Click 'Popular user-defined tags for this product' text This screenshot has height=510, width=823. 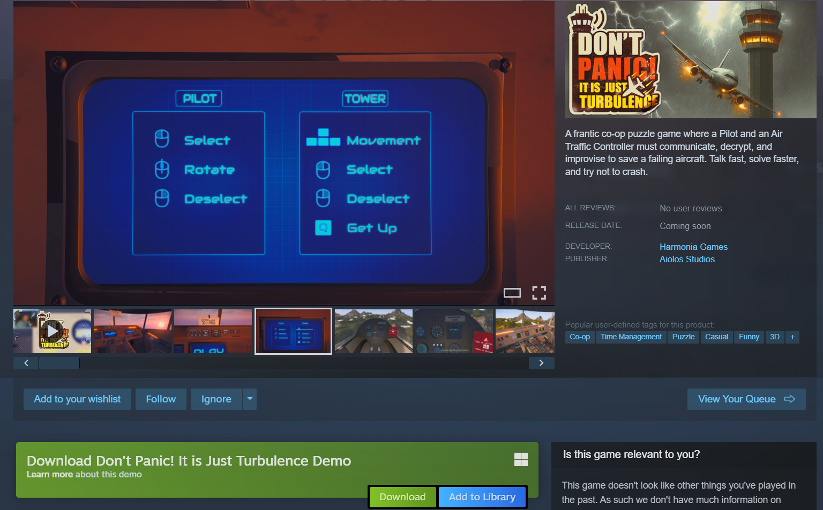point(640,325)
